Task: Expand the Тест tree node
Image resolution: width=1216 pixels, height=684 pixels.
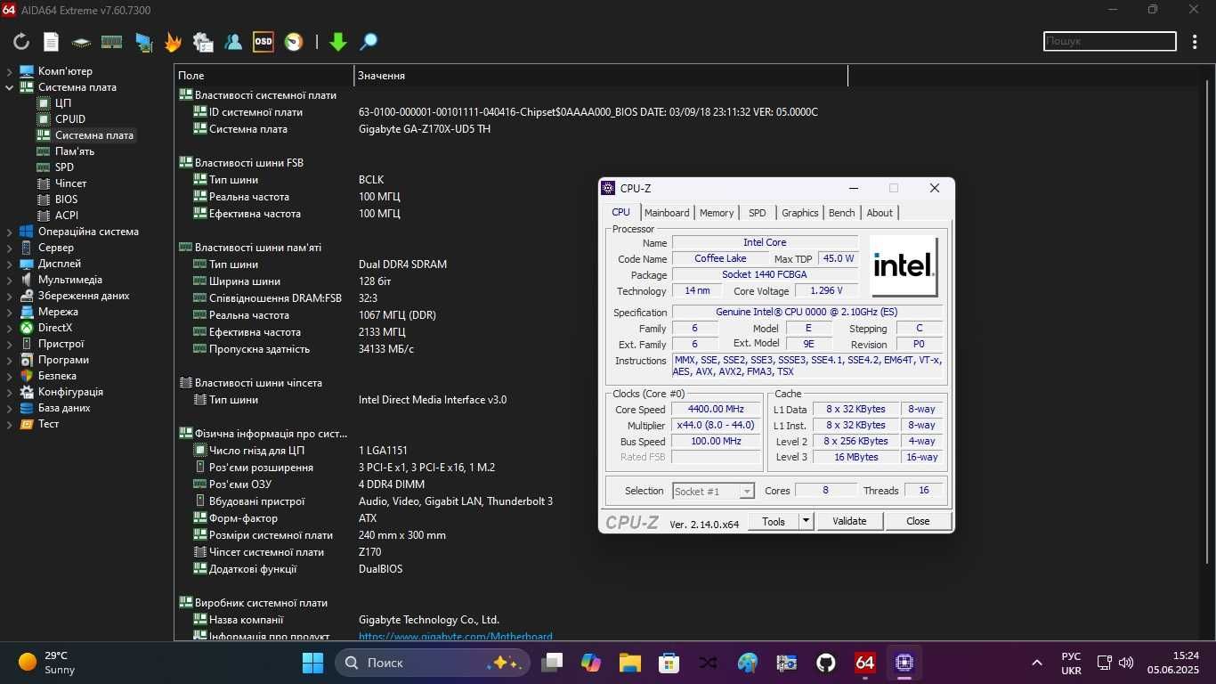Action: tap(9, 424)
